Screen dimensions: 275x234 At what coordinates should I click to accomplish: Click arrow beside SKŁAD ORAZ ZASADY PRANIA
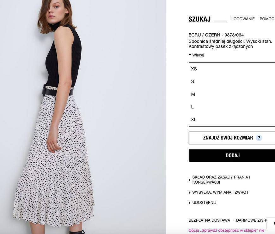(x=190, y=180)
